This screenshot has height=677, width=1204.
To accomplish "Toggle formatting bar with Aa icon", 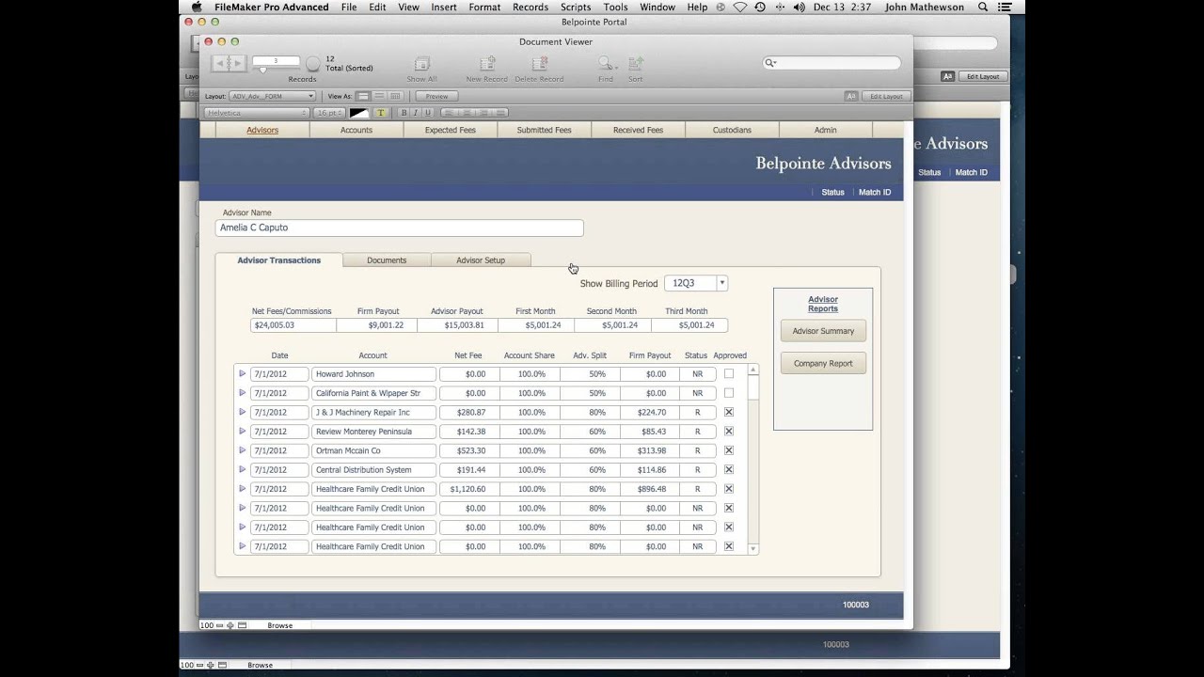I will tap(850, 96).
